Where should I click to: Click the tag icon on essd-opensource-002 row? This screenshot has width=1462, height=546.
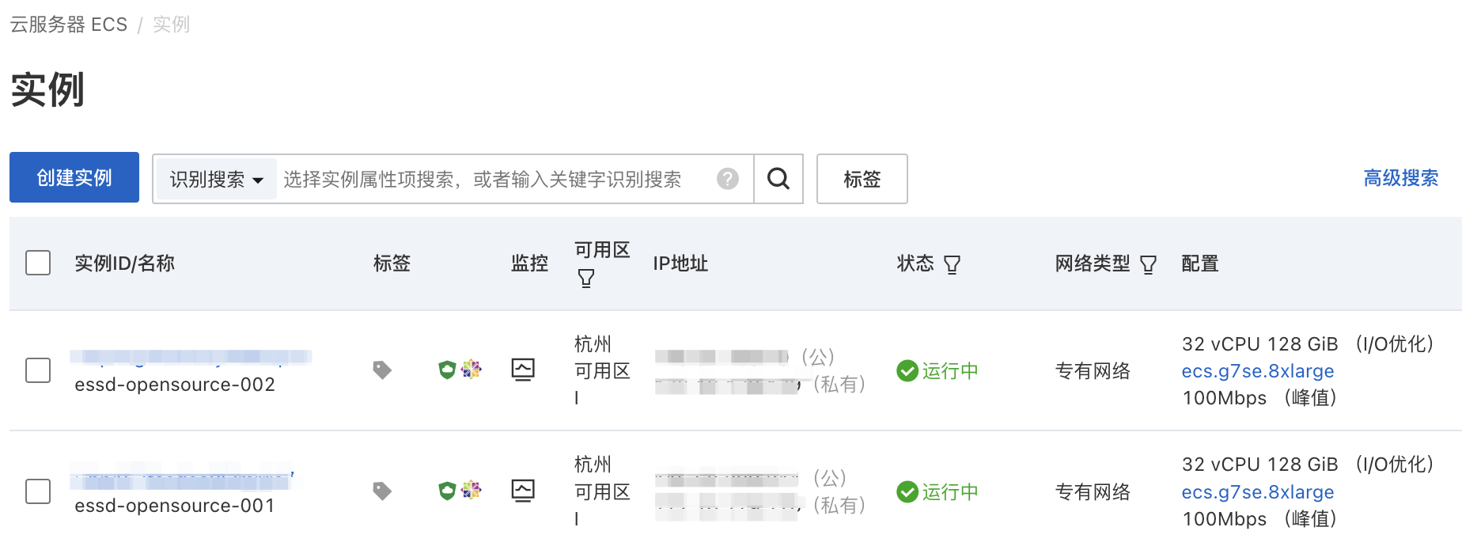(382, 370)
